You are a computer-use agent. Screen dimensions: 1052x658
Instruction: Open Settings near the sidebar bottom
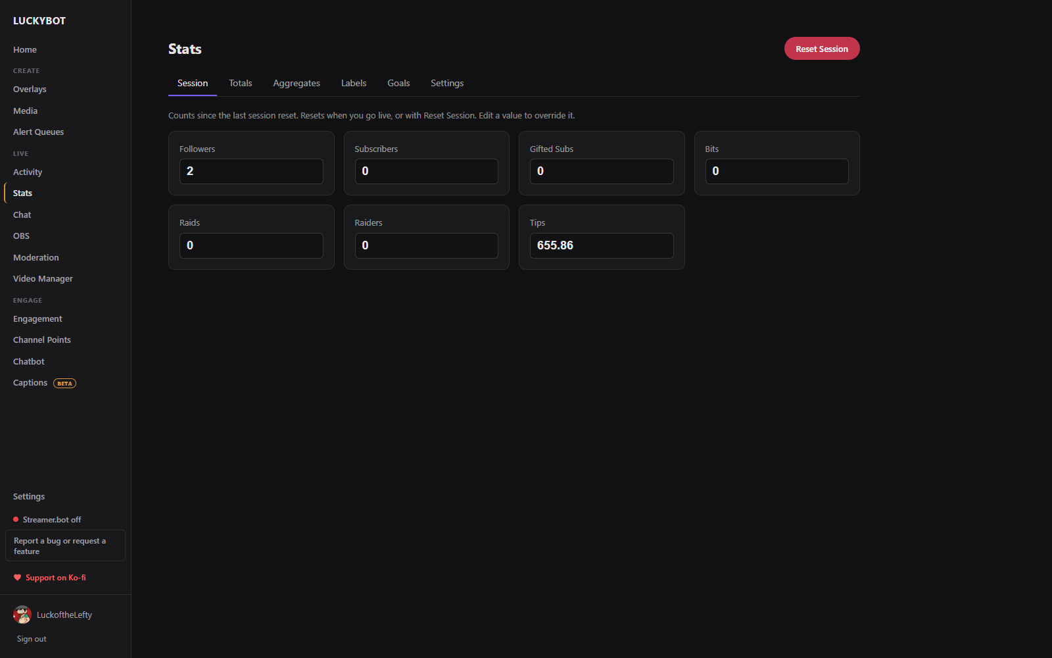[29, 496]
